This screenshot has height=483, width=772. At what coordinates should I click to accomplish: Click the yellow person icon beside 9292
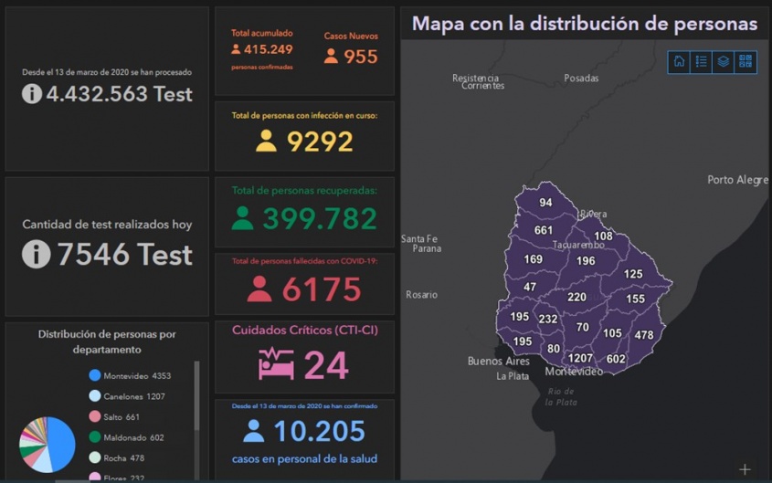266,142
